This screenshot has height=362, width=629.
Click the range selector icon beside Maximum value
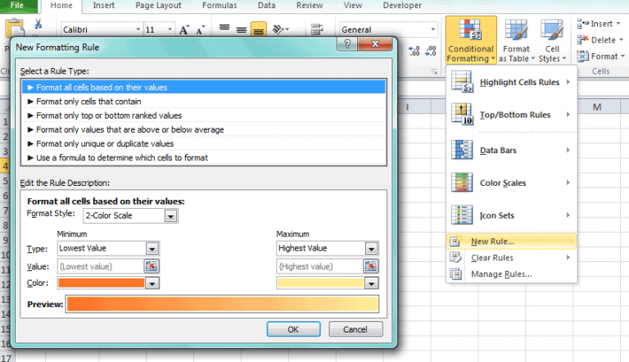(371, 266)
